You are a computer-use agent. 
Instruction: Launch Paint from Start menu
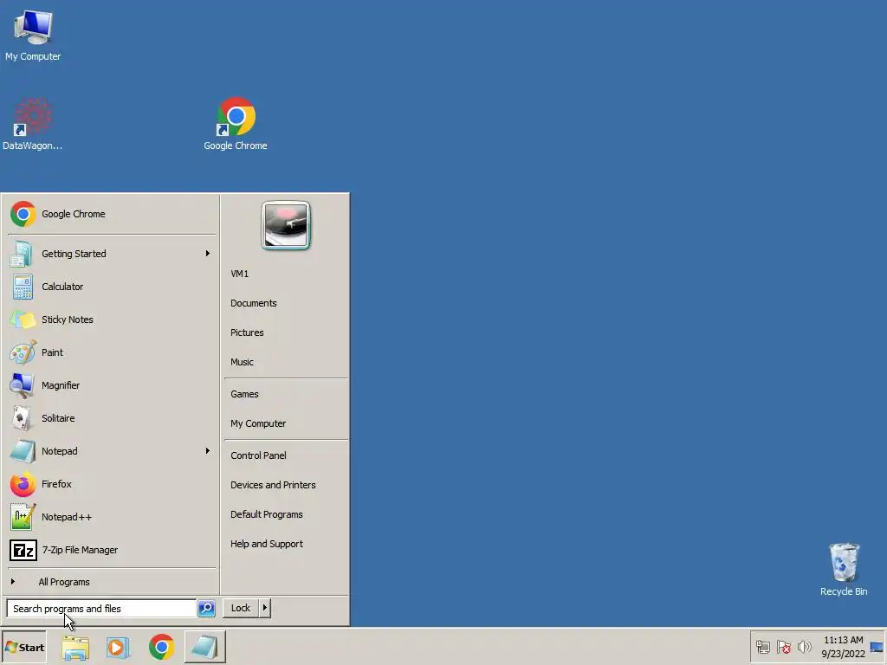(x=112, y=352)
